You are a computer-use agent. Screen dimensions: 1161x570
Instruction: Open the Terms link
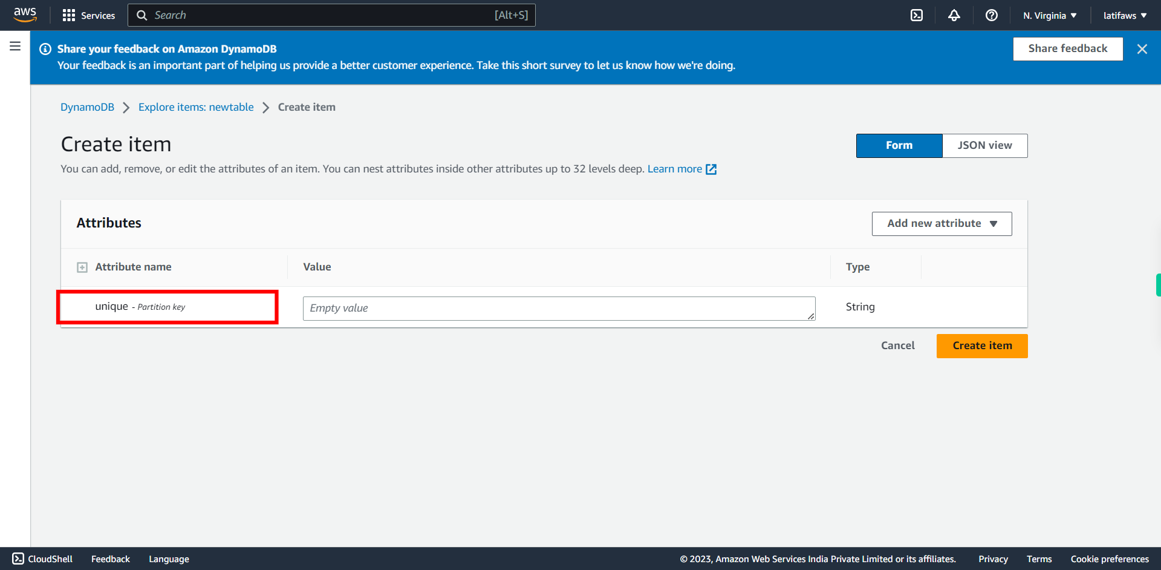point(1039,559)
